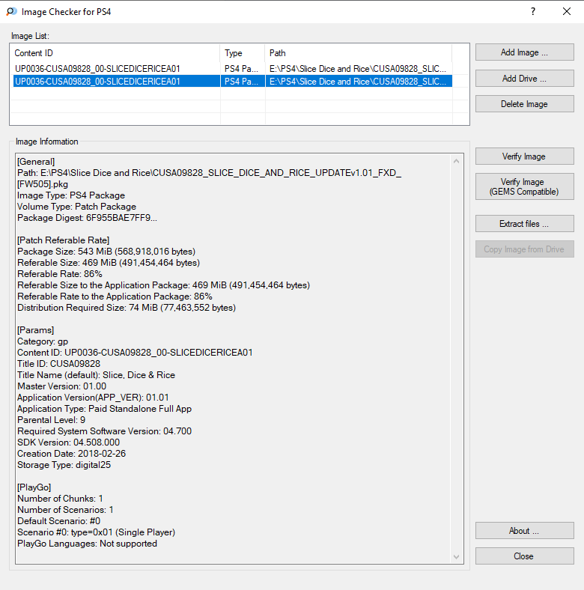Viewport: 584px width, 590px height.
Task: Click the Close button at bottom right
Action: pyautogui.click(x=525, y=556)
